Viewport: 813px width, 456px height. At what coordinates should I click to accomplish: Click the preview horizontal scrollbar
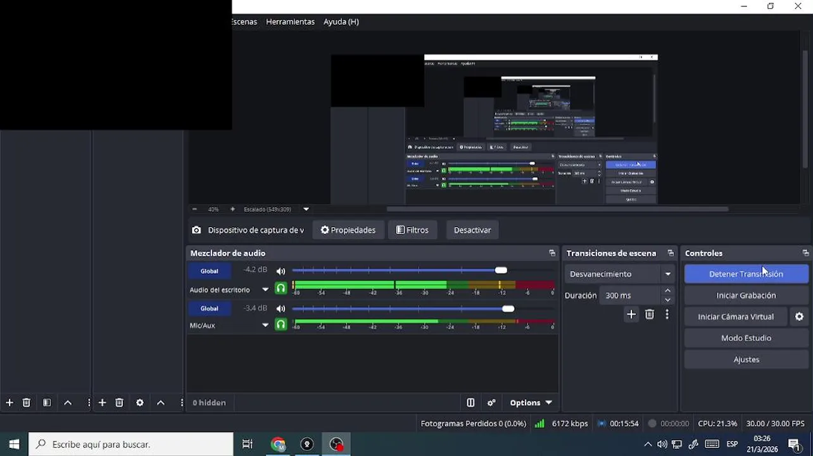[557, 209]
